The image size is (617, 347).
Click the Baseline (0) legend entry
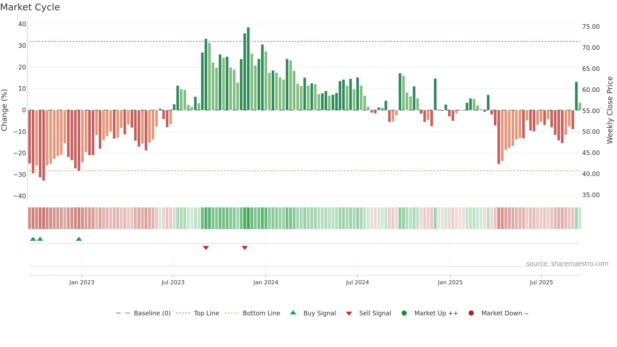click(143, 313)
